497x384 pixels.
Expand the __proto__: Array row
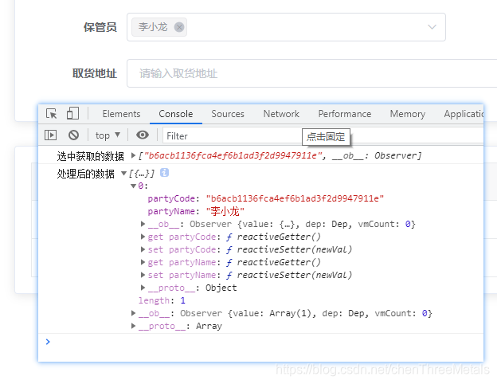point(134,326)
